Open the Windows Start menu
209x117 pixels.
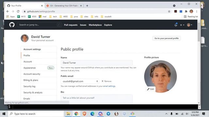coord(4,114)
